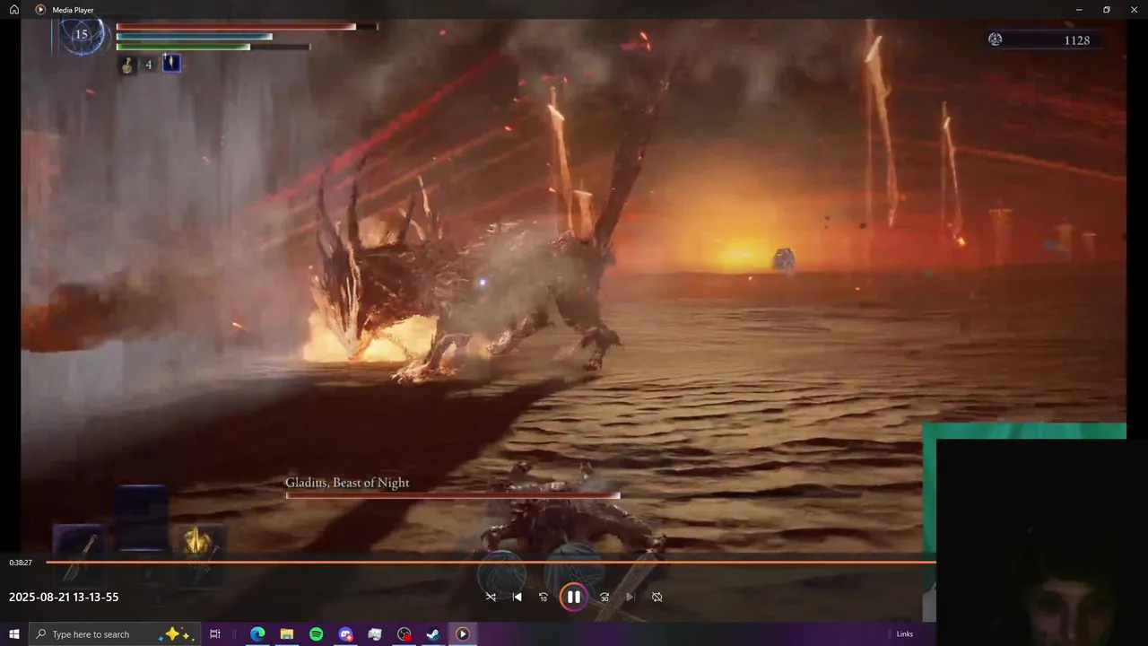Minimize the Media Player window
Viewport: 1148px width, 646px height.
point(1080,9)
